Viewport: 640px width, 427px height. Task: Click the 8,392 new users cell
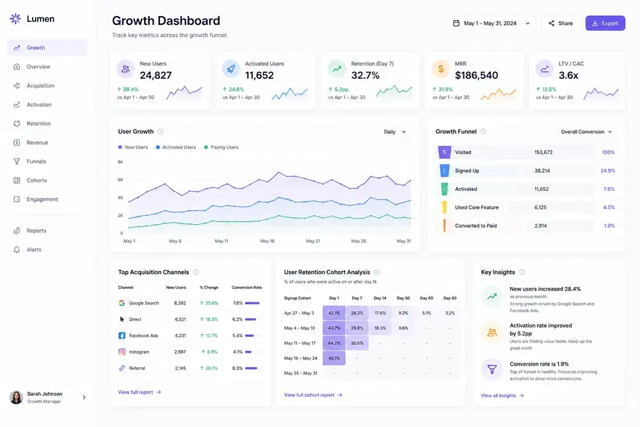point(180,303)
